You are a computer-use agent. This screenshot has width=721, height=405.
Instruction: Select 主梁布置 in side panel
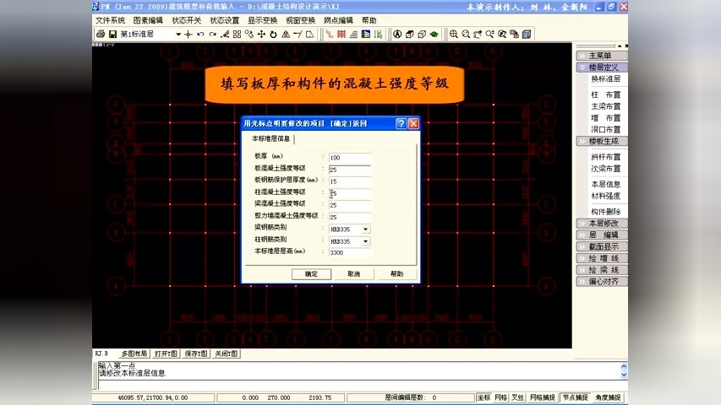point(605,106)
